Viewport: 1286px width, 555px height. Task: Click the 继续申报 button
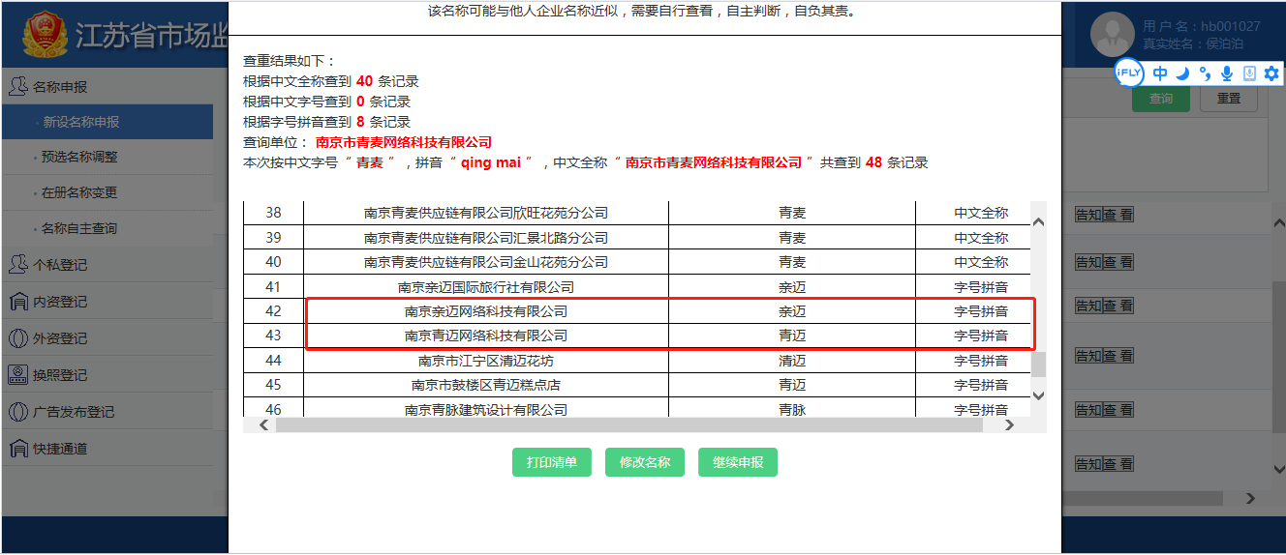click(x=737, y=462)
